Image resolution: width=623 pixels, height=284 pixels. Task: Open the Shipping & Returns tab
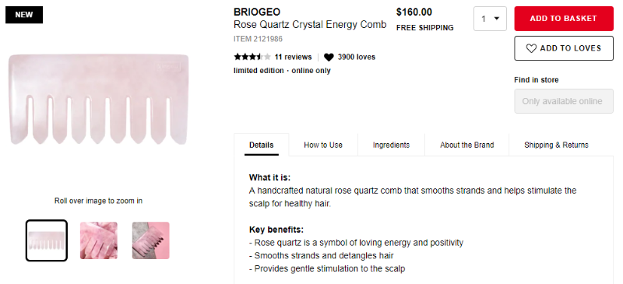556,145
